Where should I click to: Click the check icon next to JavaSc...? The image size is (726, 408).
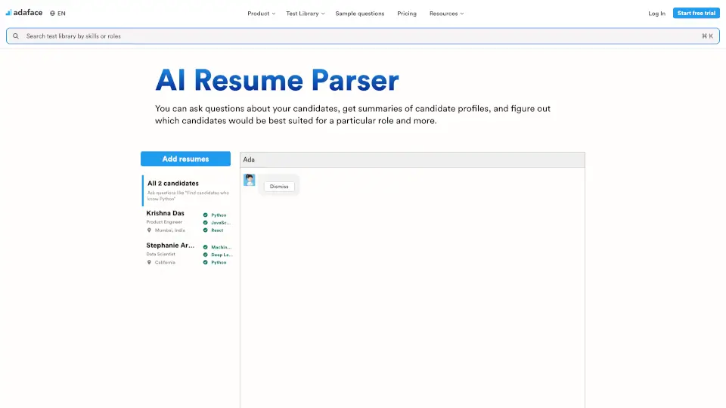[x=205, y=222]
